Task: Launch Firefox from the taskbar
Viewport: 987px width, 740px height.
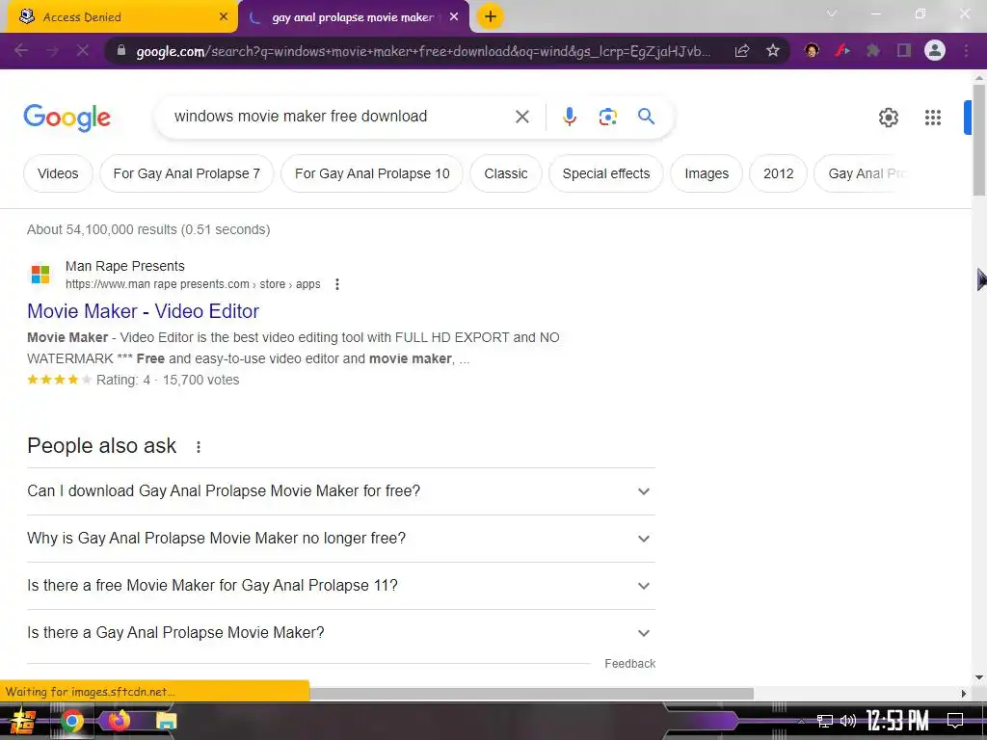Action: (x=119, y=720)
